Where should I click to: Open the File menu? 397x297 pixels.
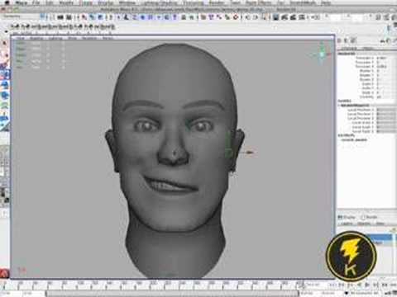pyautogui.click(x=36, y=3)
